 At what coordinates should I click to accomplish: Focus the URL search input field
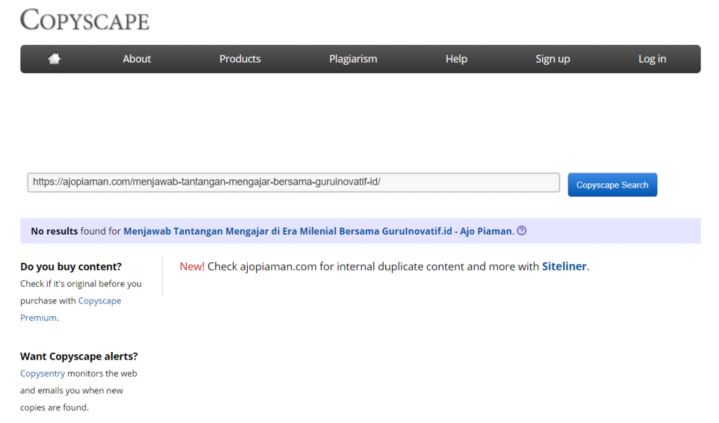[x=293, y=182]
